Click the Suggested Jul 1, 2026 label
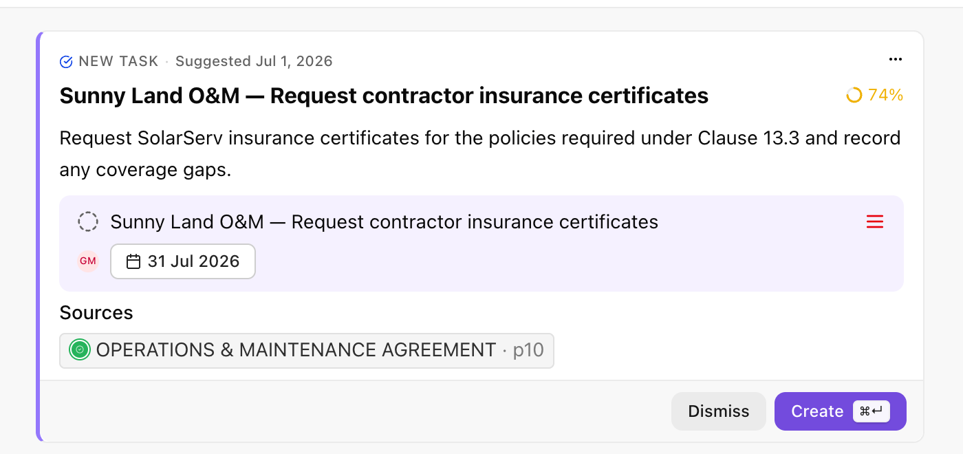 pyautogui.click(x=254, y=61)
